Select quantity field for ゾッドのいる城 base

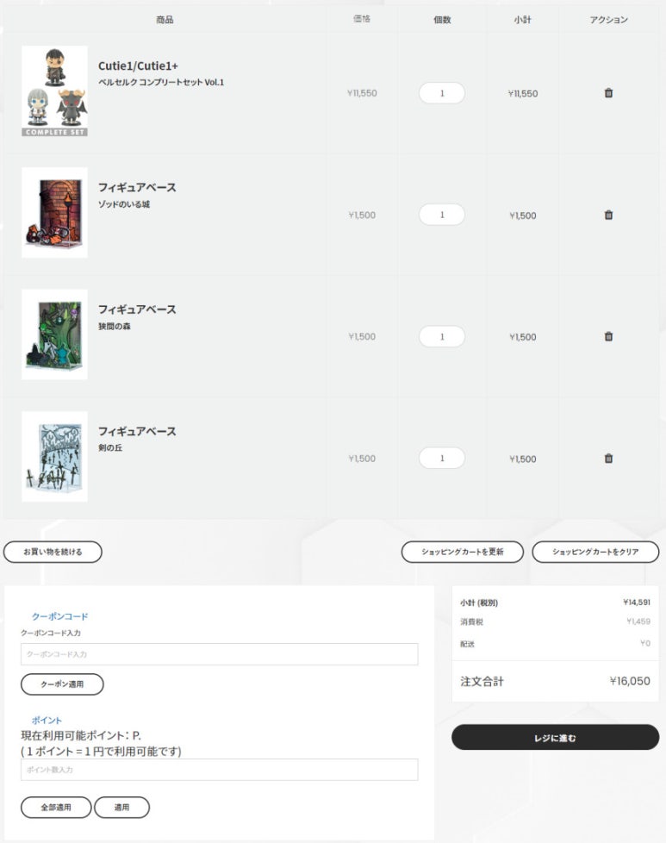pos(441,215)
